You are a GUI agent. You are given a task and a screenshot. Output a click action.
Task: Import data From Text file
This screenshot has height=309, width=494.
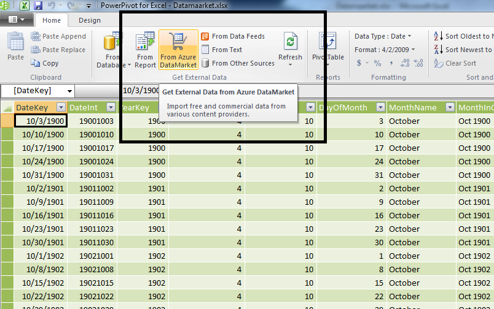click(221, 50)
